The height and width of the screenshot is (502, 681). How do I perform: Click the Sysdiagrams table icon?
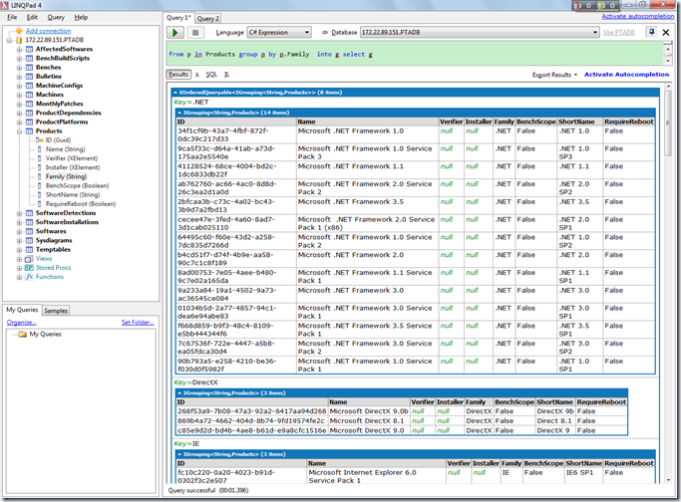[x=29, y=240]
